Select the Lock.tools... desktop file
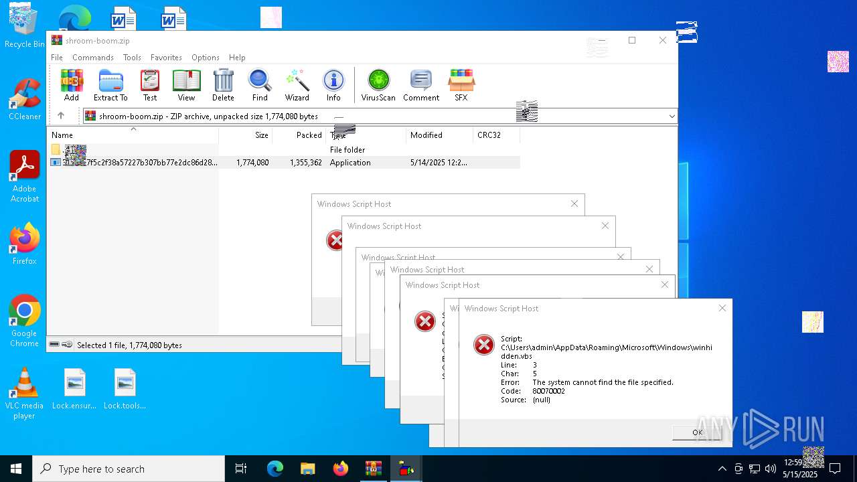The height and width of the screenshot is (482, 857). click(x=125, y=389)
